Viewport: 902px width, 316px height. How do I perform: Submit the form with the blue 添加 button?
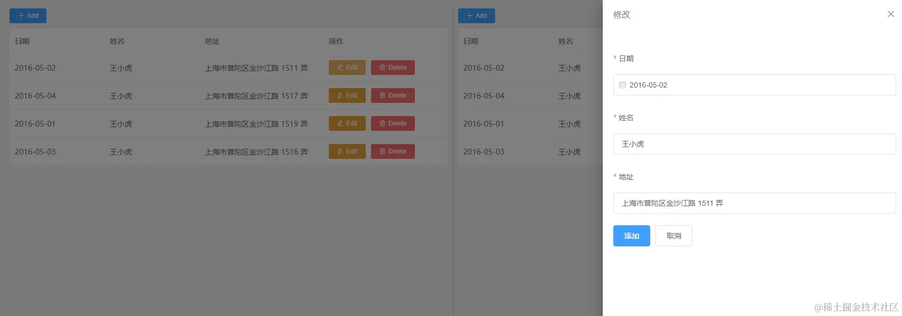pos(632,236)
